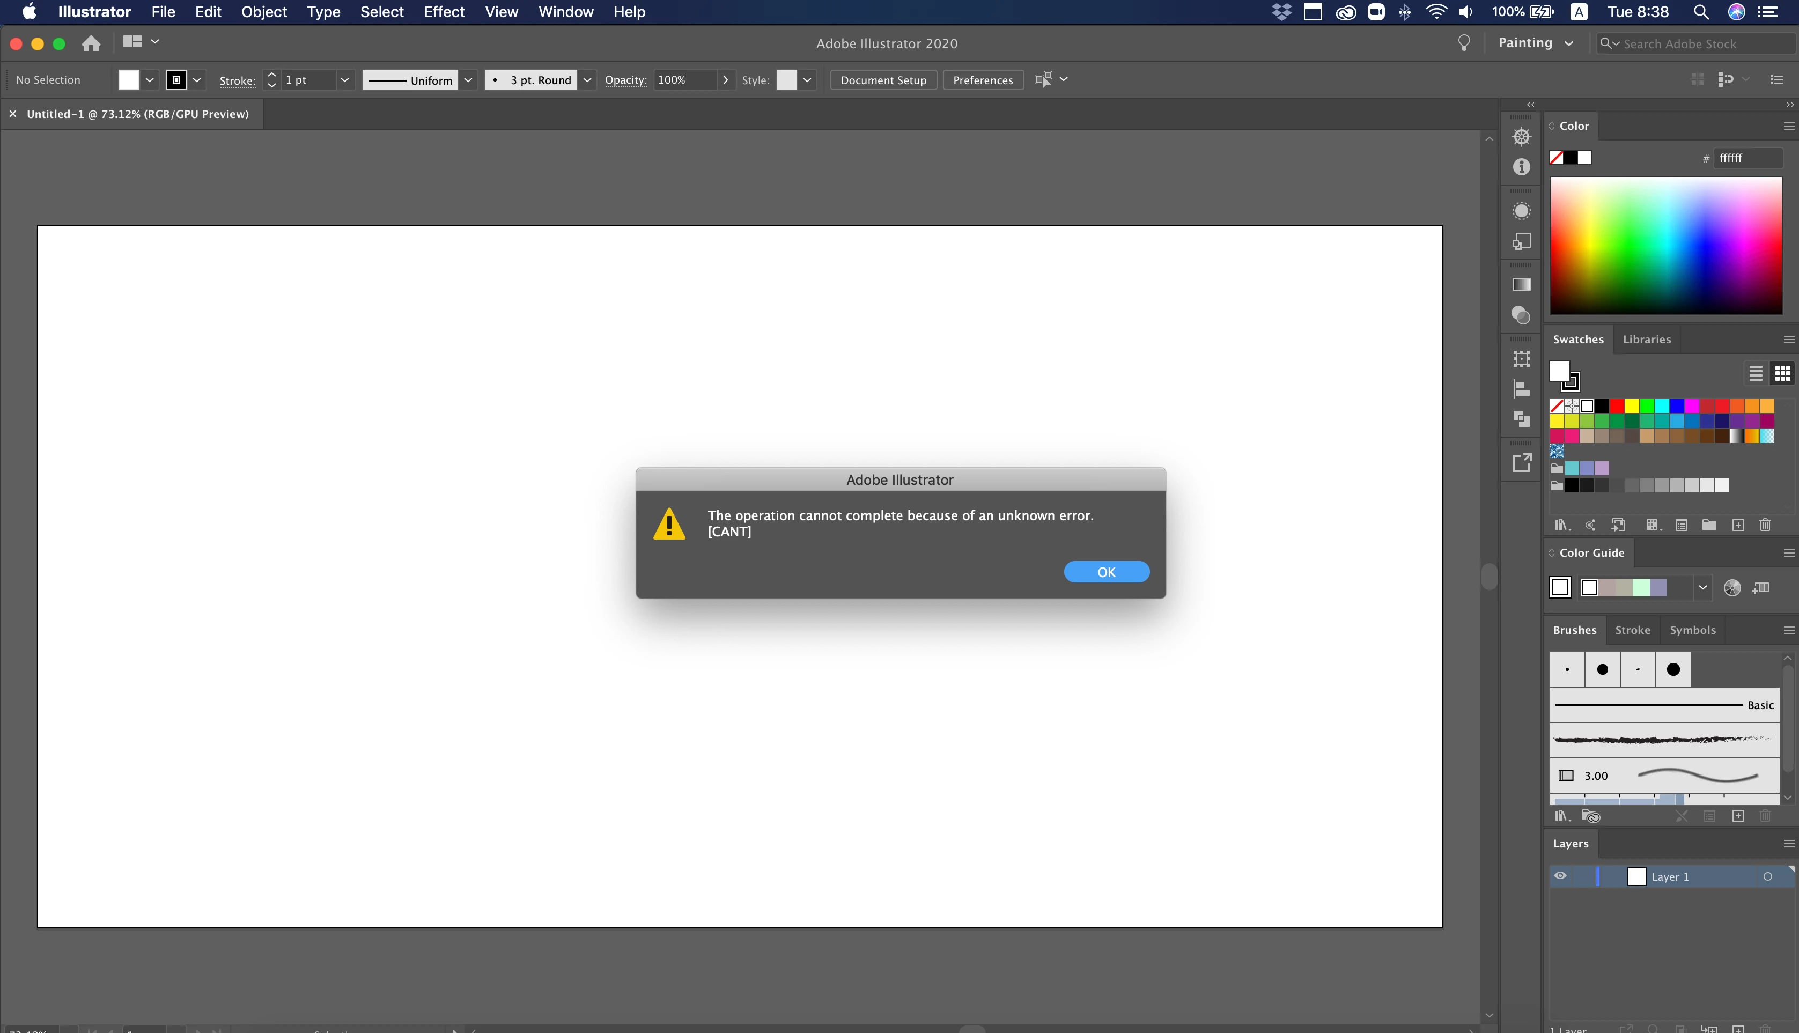The height and width of the screenshot is (1033, 1799).
Task: Open the Transparency panel icon in the dock
Action: tap(1521, 315)
